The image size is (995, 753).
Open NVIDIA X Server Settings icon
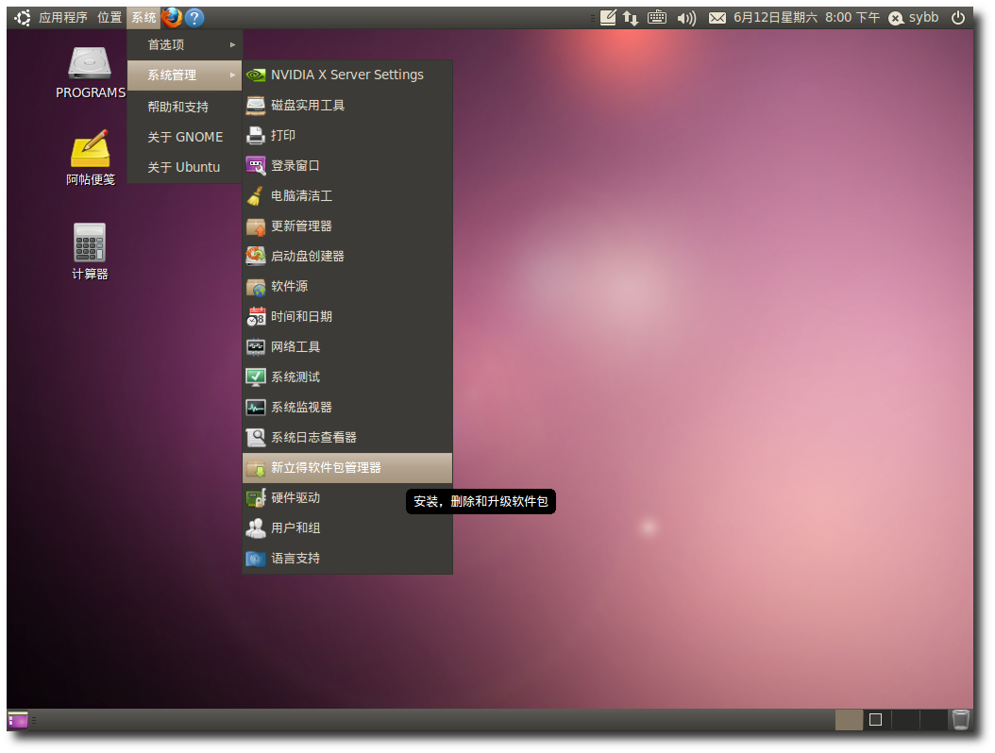pyautogui.click(x=256, y=75)
